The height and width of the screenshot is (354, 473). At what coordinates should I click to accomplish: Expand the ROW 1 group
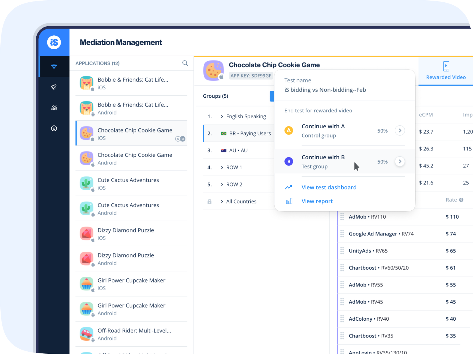[x=222, y=168]
